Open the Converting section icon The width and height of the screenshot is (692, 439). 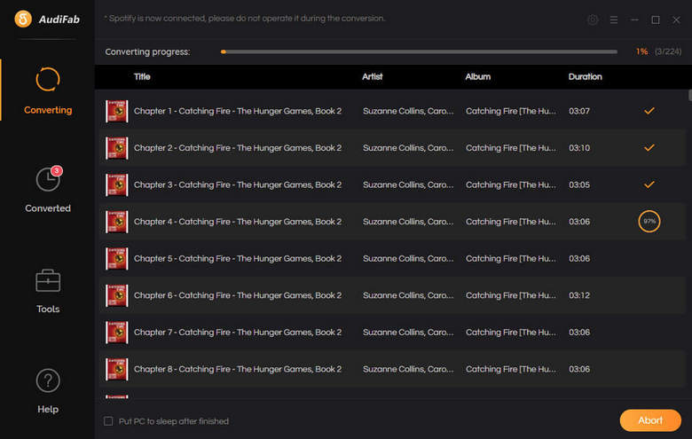pyautogui.click(x=48, y=80)
